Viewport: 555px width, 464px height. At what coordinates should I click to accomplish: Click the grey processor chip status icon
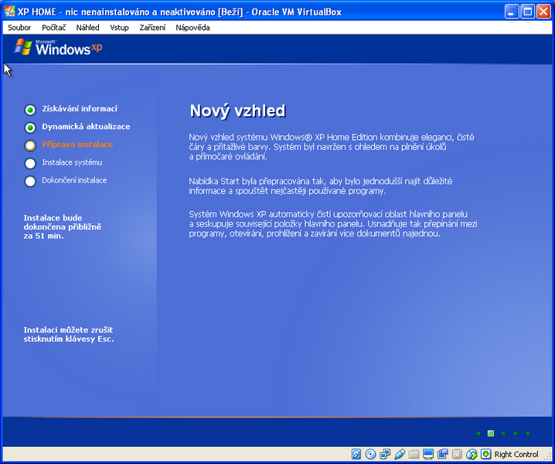(457, 454)
